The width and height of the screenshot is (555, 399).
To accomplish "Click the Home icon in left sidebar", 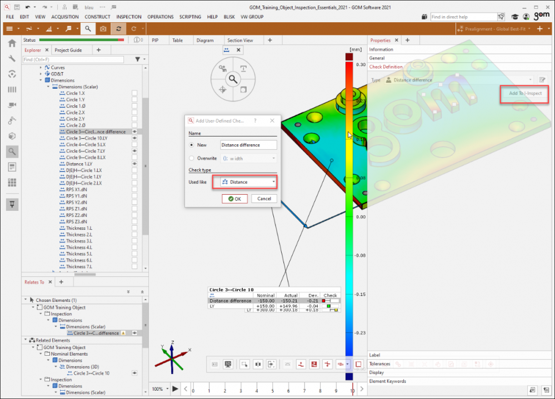I will (12, 43).
